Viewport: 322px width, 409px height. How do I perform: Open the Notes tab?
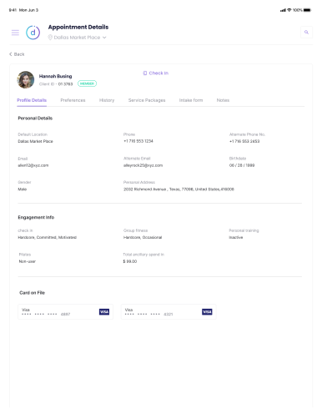pos(223,100)
